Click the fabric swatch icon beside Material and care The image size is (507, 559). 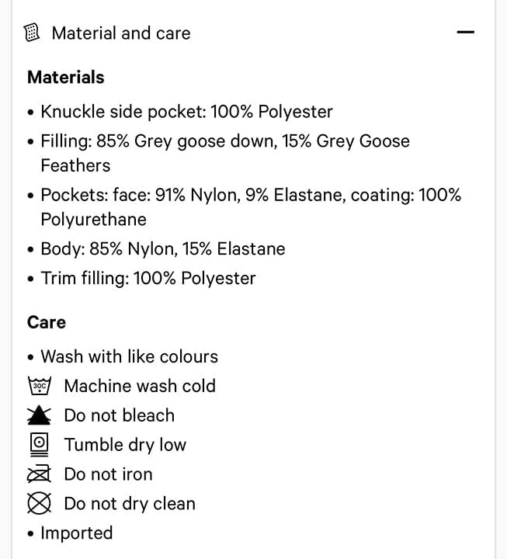tap(32, 33)
